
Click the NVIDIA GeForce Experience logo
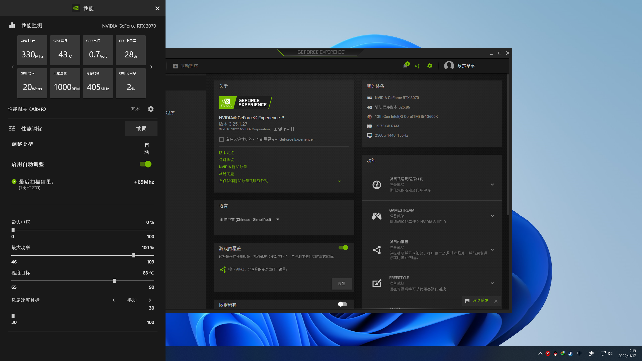[245, 102]
